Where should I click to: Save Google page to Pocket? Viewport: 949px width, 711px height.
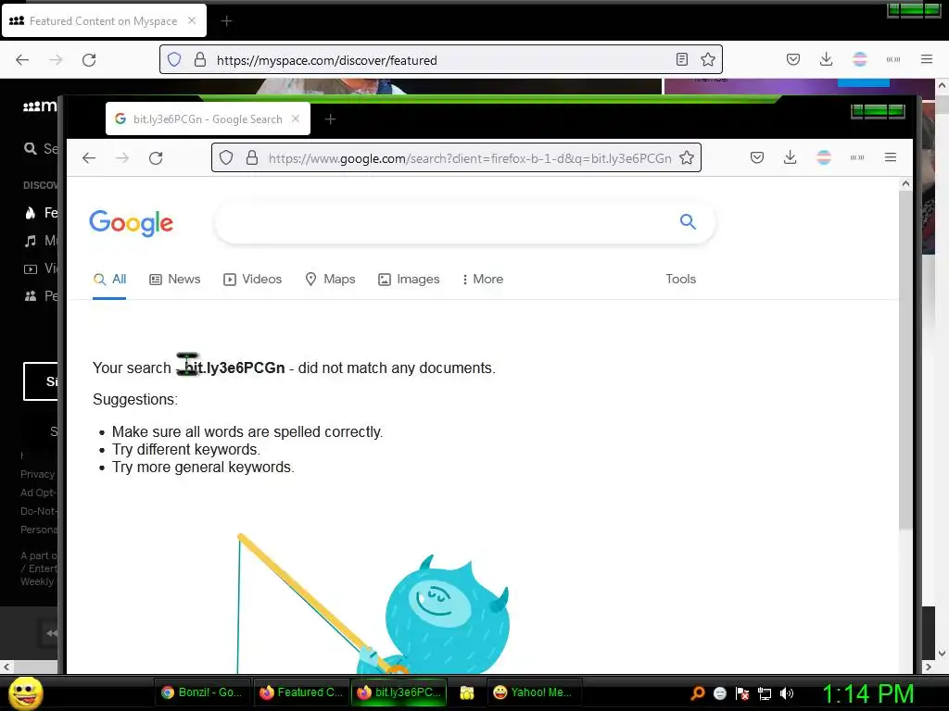click(756, 157)
